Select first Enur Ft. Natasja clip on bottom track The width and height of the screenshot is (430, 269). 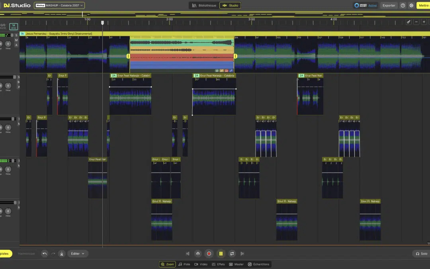pyautogui.click(x=162, y=220)
